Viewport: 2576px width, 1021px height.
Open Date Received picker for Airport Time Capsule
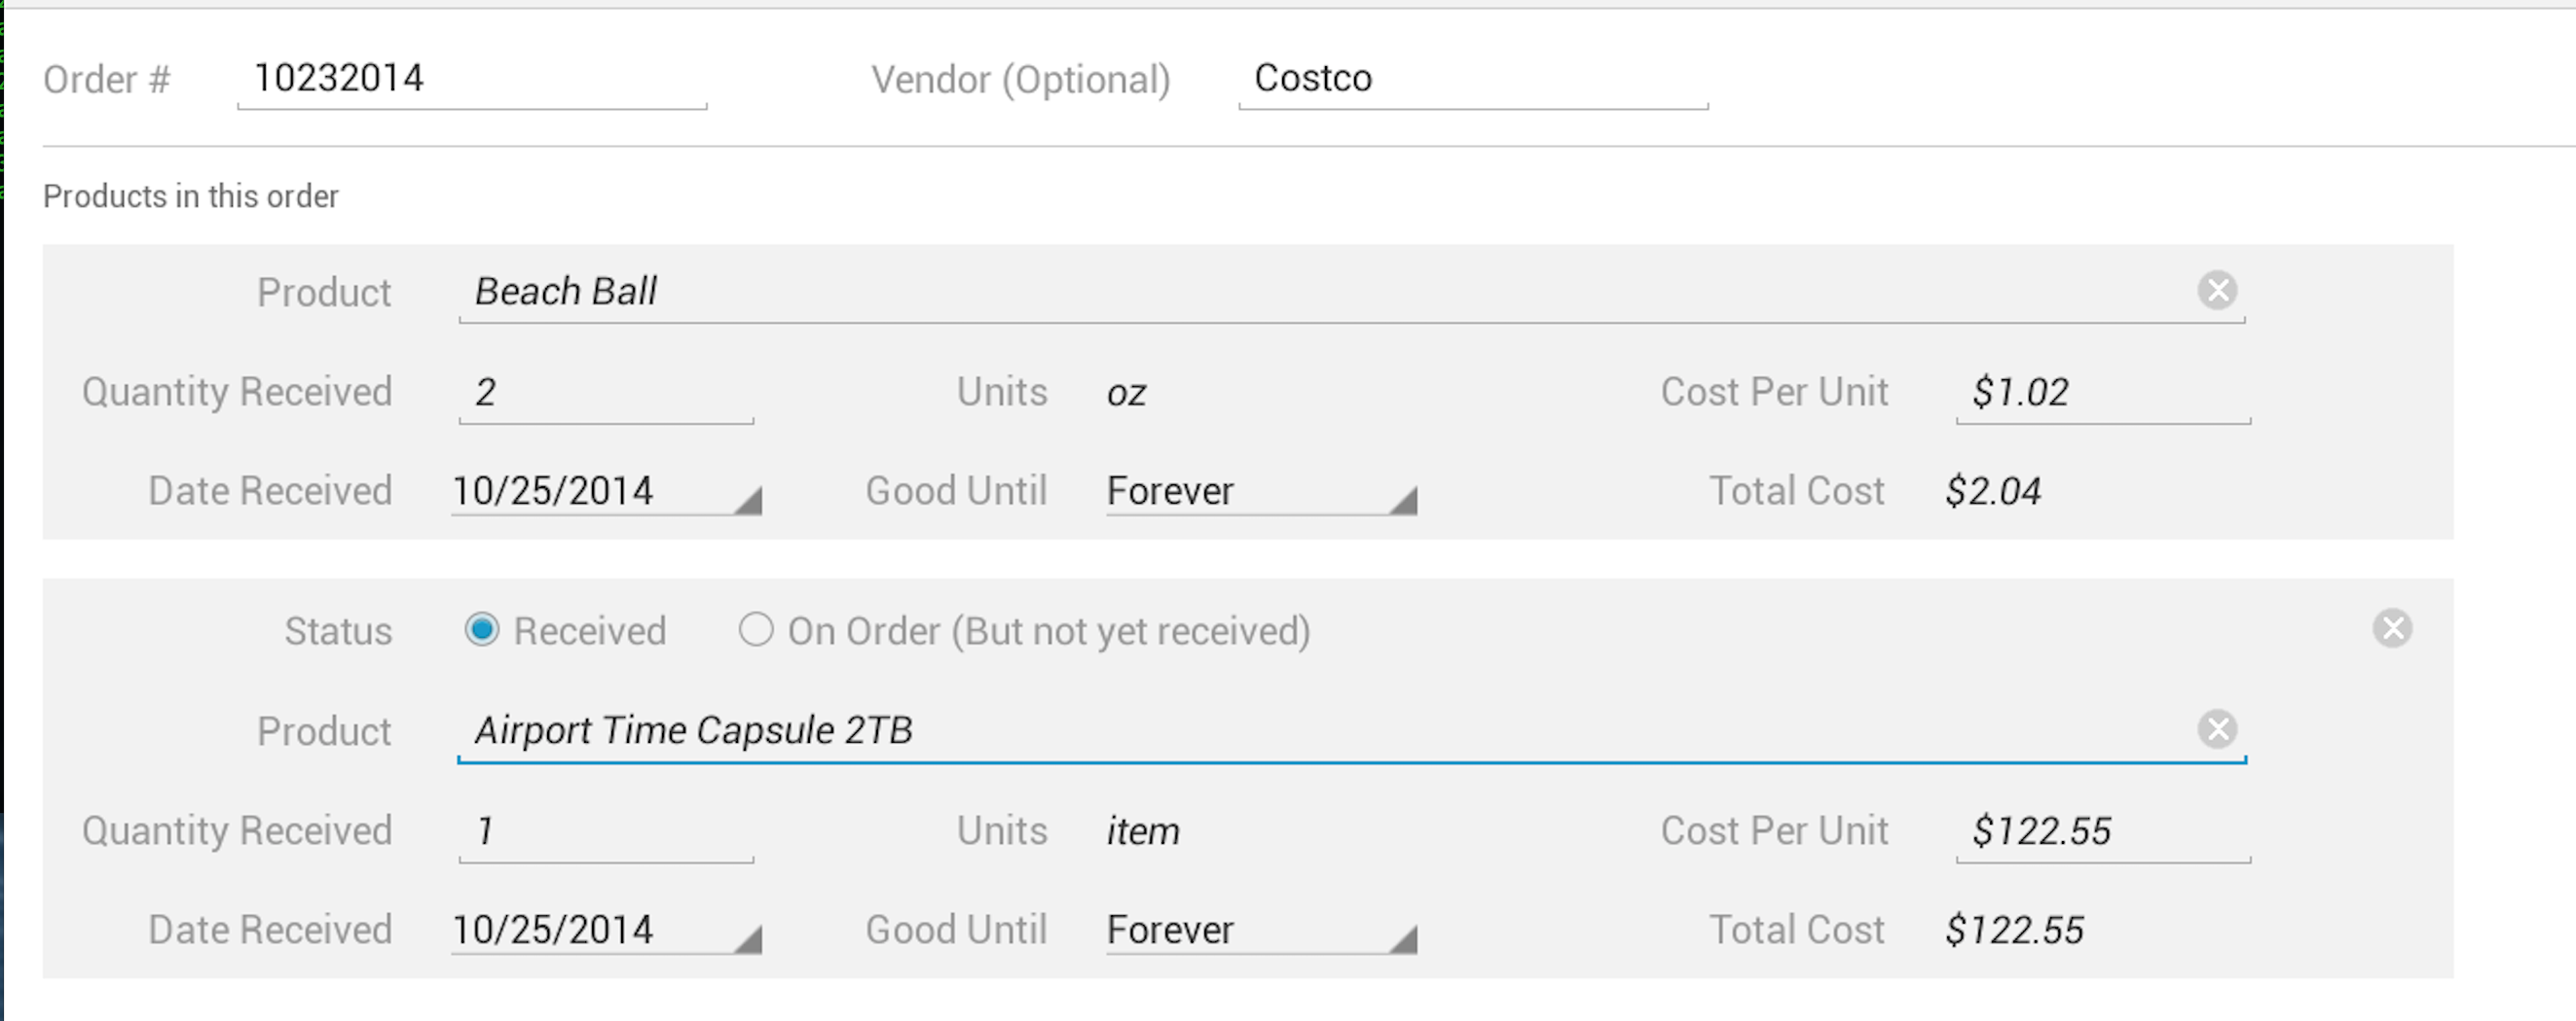coord(606,929)
